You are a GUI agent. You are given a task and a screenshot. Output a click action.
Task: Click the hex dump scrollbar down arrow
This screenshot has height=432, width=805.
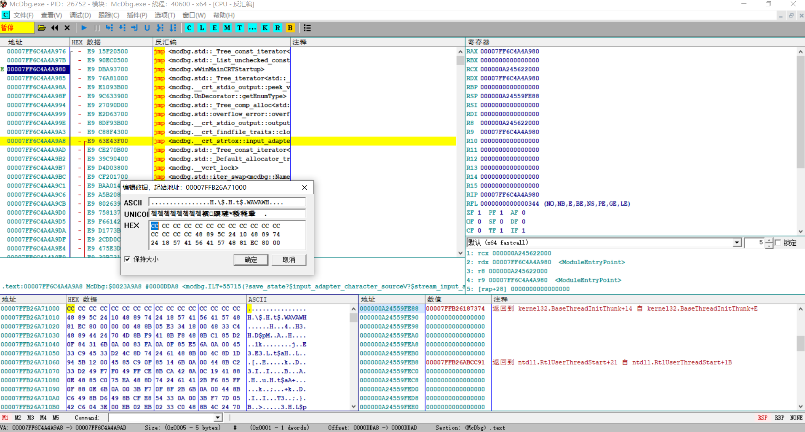coord(353,407)
